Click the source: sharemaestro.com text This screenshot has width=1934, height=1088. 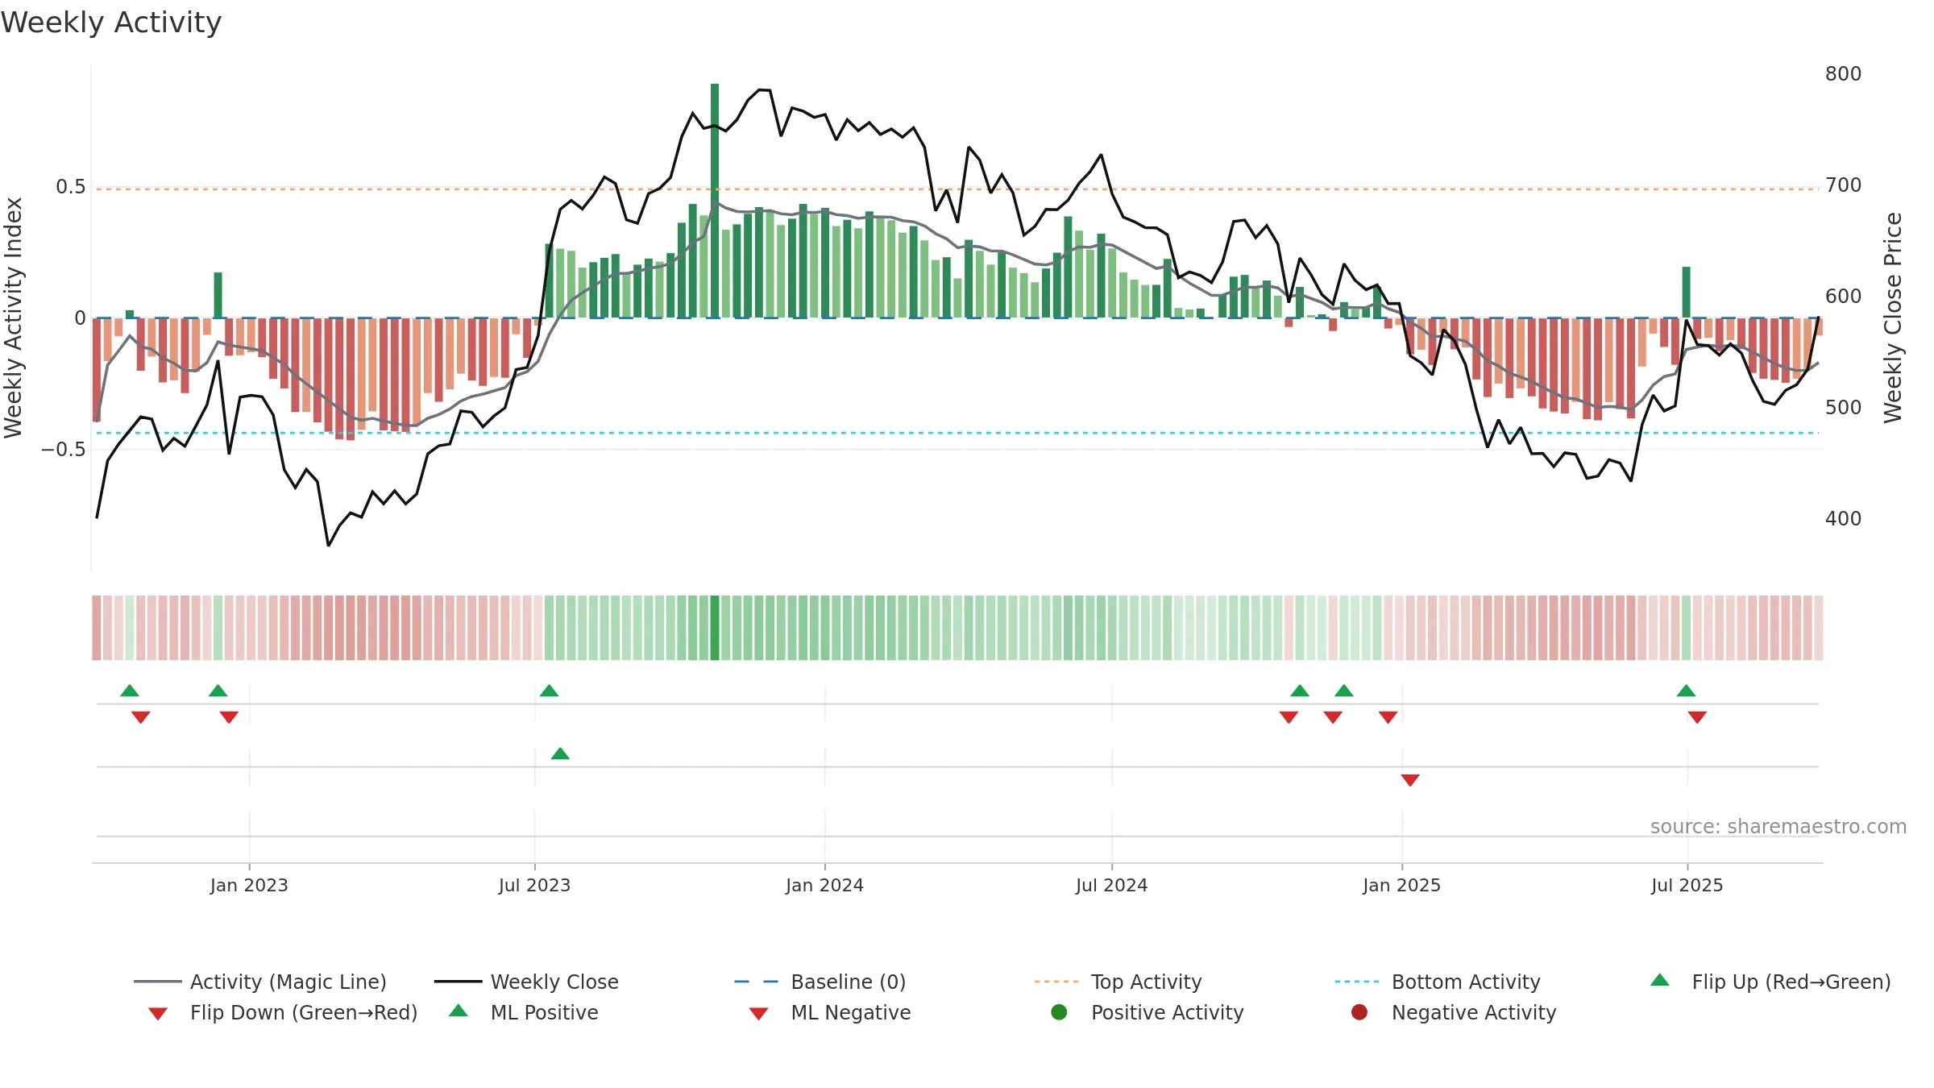coord(1778,827)
